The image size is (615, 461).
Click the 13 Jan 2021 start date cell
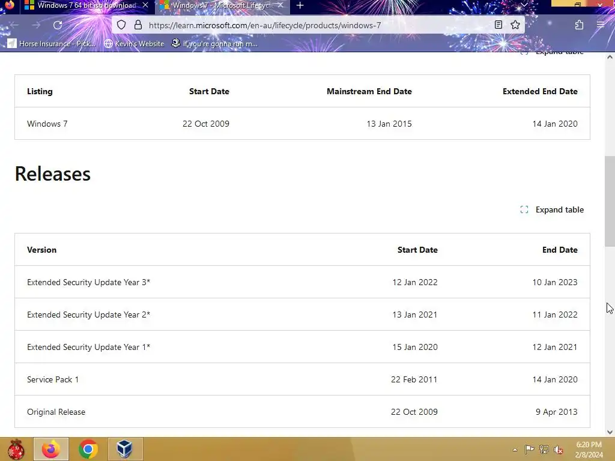coord(415,315)
